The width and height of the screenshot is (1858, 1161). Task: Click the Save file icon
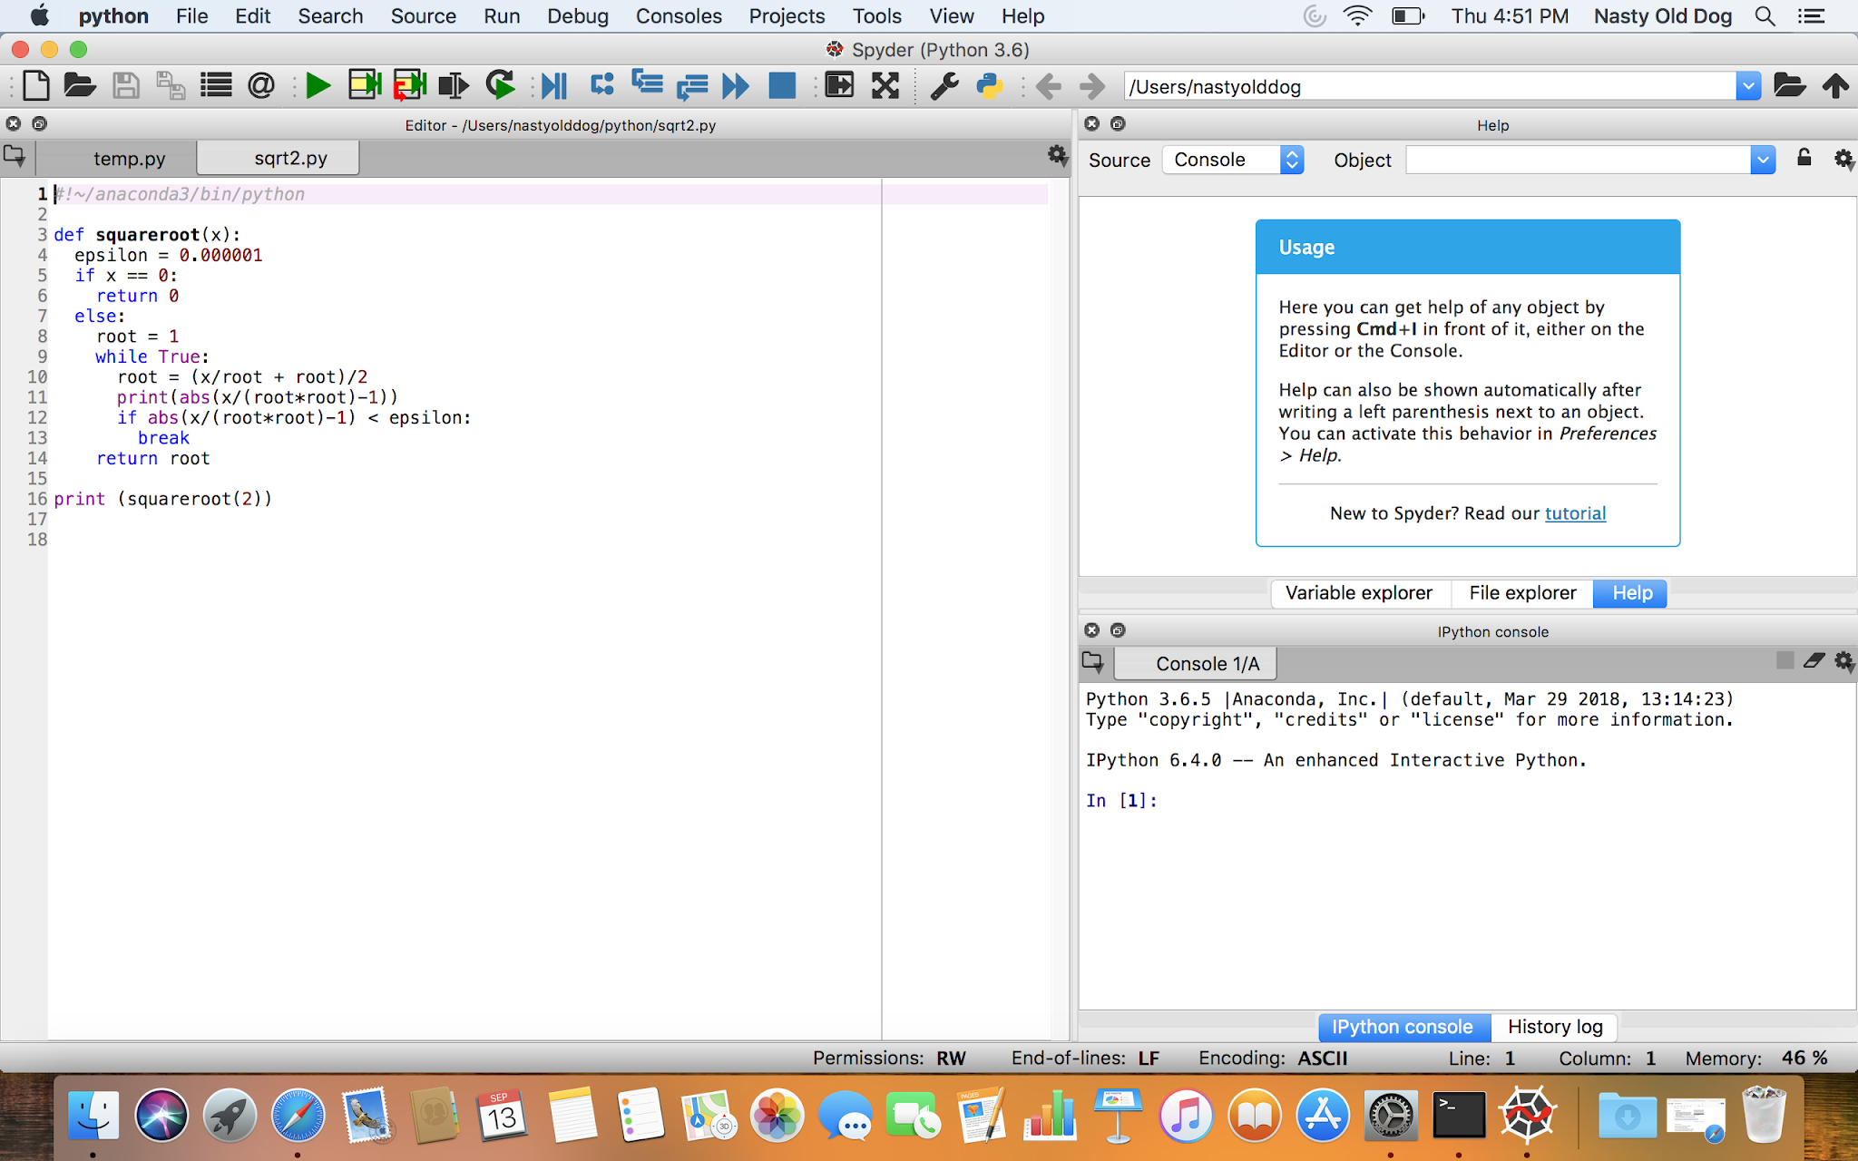click(126, 86)
